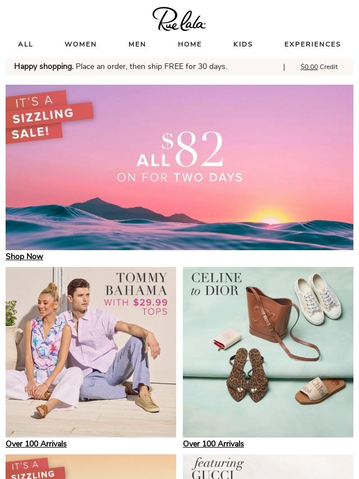Browse the KIDS category
Image resolution: width=359 pixels, height=479 pixels.
tap(243, 44)
